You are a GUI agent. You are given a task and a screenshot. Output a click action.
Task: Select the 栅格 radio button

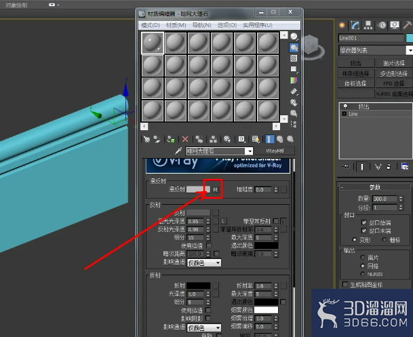coord(385,239)
